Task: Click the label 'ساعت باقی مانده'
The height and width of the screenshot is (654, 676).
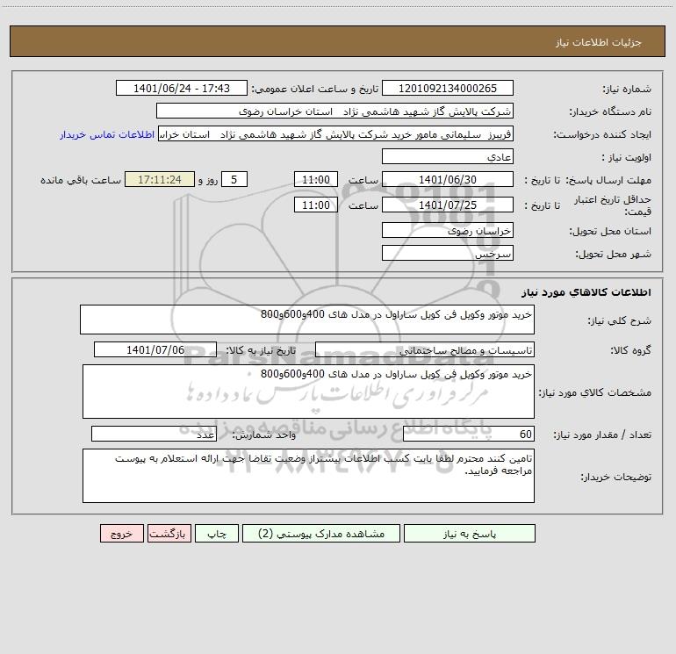Action: tap(81, 180)
